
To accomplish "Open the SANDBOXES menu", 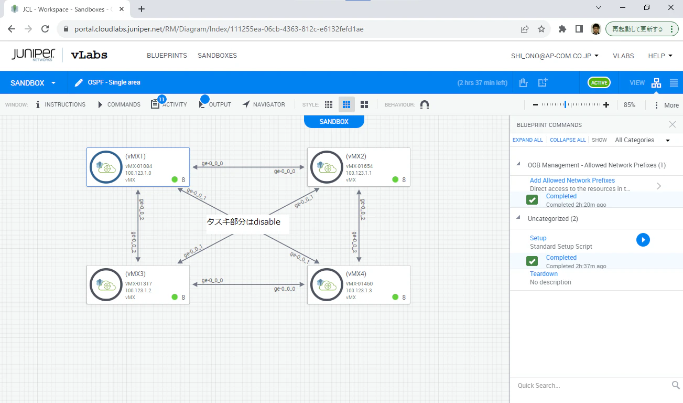I will [217, 56].
